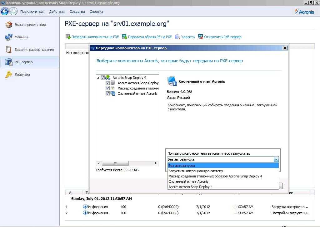The width and height of the screenshot is (320, 227).
Task: Choose Запустить операционную систему option
Action: pos(223,171)
